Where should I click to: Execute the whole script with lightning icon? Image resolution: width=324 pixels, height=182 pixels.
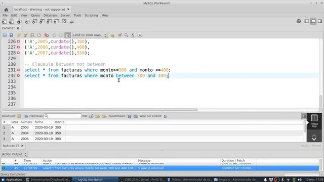[19, 35]
